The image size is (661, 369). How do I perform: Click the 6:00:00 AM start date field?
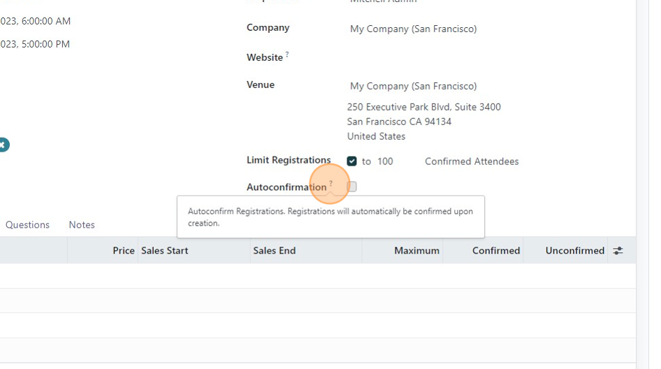(x=36, y=21)
